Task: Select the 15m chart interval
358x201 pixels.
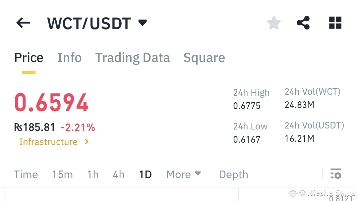Action: click(x=62, y=175)
